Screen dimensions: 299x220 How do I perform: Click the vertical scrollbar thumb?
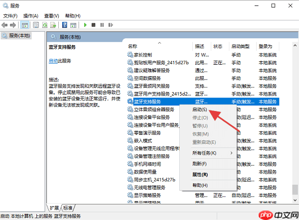click(295, 190)
